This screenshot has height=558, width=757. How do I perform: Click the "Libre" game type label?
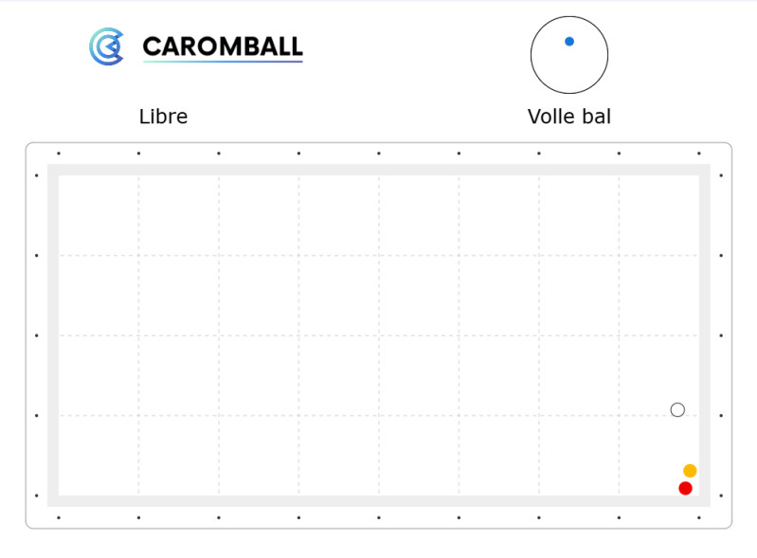163,117
